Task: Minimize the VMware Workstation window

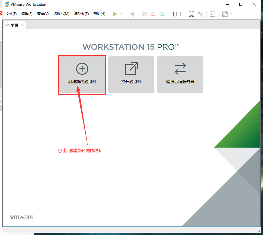Action: (x=228, y=4)
